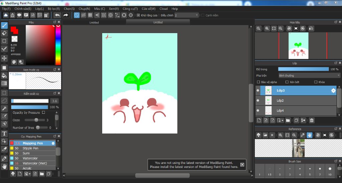Turn snap off with the blue icon
The width and height of the screenshot is (342, 183).
76,15
